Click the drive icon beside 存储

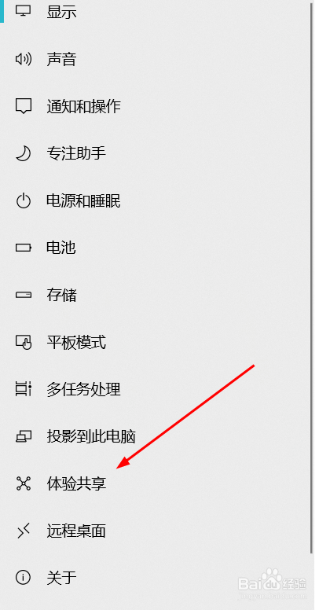click(x=24, y=295)
